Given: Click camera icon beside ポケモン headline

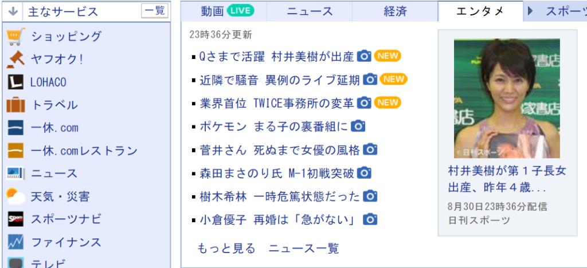Looking at the screenshot, I should click(x=358, y=127).
